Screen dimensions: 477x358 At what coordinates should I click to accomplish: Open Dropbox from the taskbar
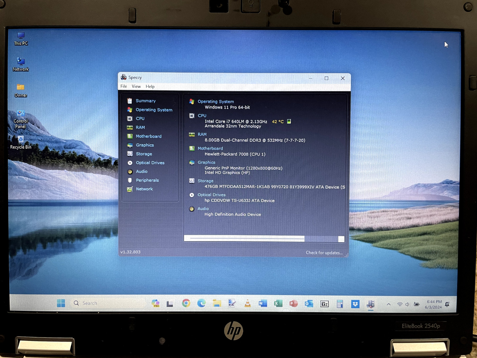(355, 304)
